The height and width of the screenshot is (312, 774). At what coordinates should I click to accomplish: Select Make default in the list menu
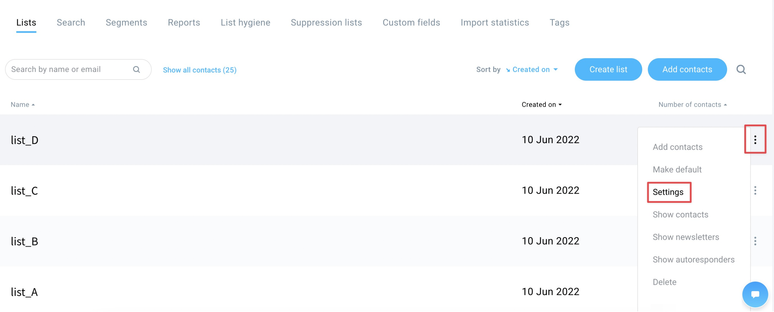(677, 169)
